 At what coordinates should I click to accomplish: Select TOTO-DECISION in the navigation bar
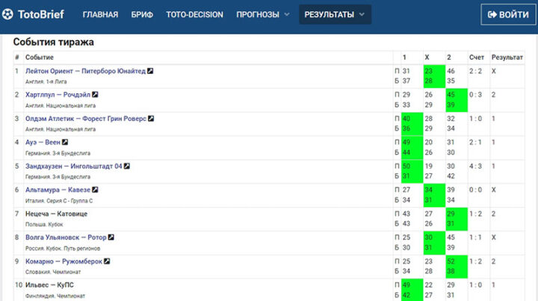point(194,14)
